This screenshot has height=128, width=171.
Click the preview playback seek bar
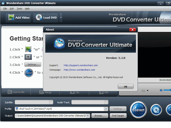[x=154, y=85]
